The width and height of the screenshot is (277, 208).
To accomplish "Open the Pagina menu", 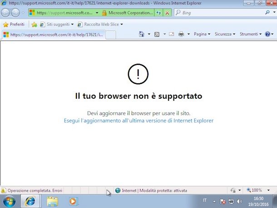I will pos(202,34).
